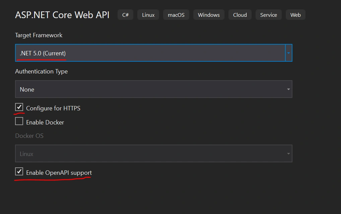Check the Enable Docker checkbox
The height and width of the screenshot is (214, 341).
point(19,121)
